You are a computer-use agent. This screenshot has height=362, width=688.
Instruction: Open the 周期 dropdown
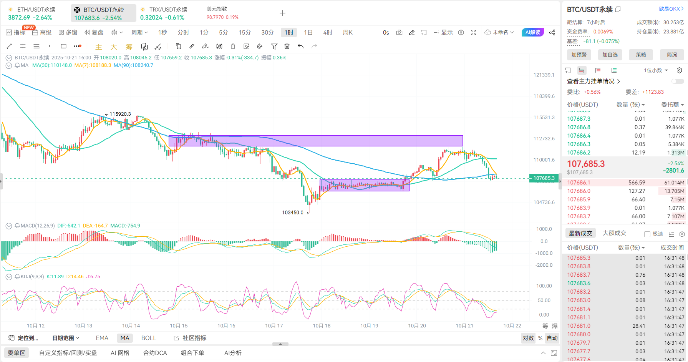click(x=139, y=33)
